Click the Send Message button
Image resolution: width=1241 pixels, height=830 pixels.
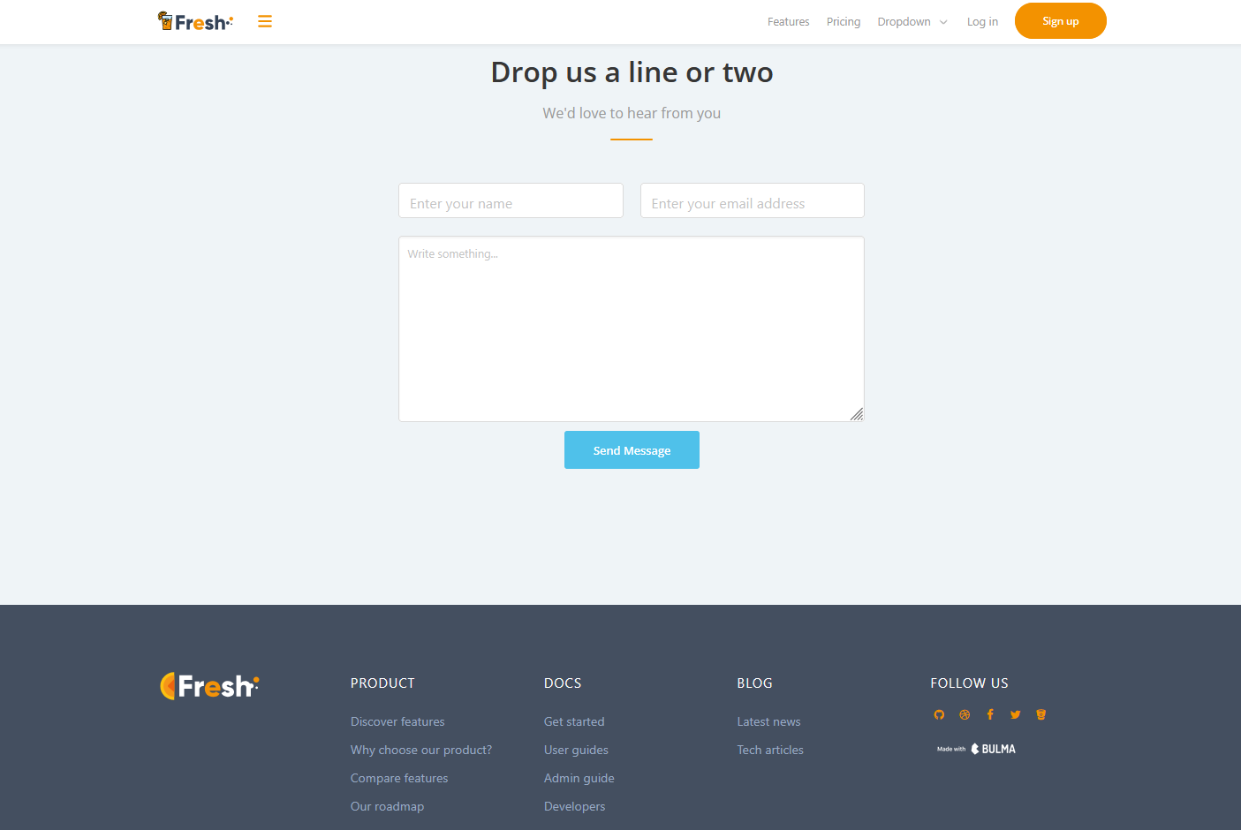pyautogui.click(x=632, y=450)
